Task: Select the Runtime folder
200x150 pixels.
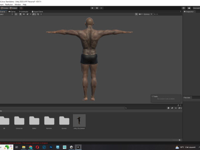Action: pyautogui.click(x=49, y=122)
